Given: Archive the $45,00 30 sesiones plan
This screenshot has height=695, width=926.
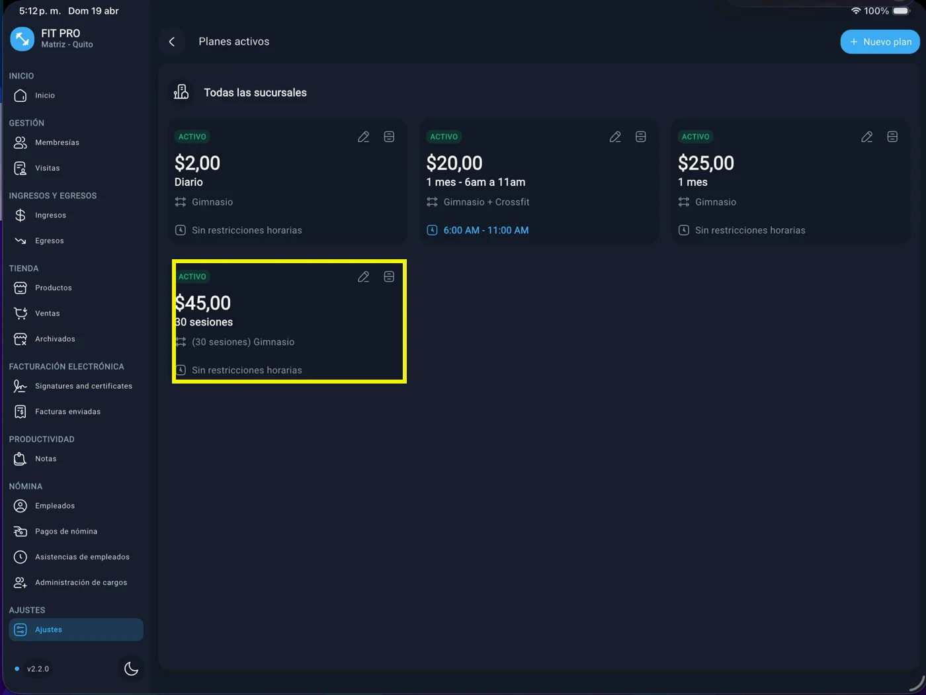Looking at the screenshot, I should click(x=389, y=277).
